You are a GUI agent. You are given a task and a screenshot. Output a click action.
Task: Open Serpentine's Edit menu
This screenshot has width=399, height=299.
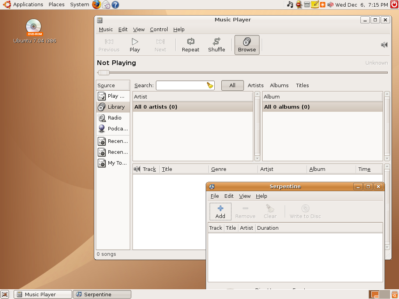coord(229,196)
